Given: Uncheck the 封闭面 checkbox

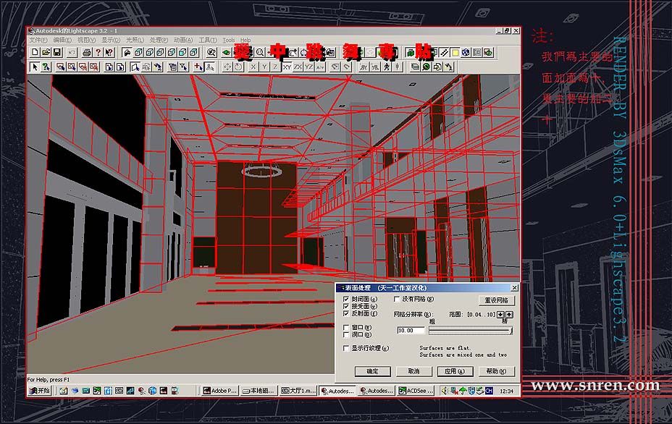Looking at the screenshot, I should (346, 299).
